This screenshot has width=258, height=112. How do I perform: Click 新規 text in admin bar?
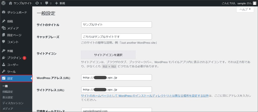(62, 3)
